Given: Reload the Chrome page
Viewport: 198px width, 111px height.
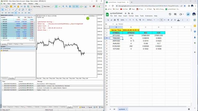Looking at the screenshot, I should point(113,6).
